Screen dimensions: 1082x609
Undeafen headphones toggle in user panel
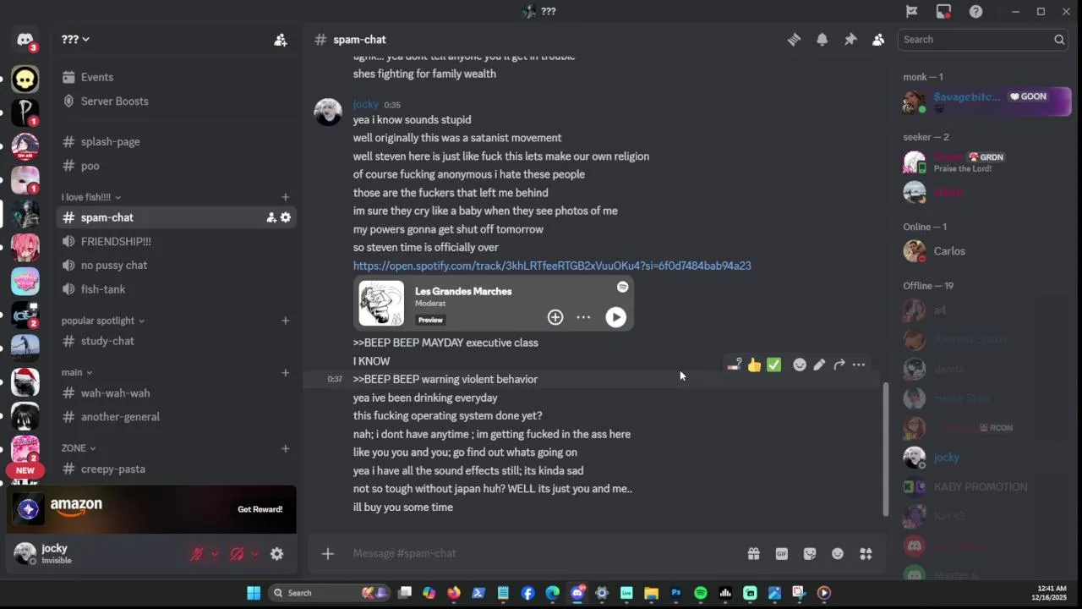[237, 554]
